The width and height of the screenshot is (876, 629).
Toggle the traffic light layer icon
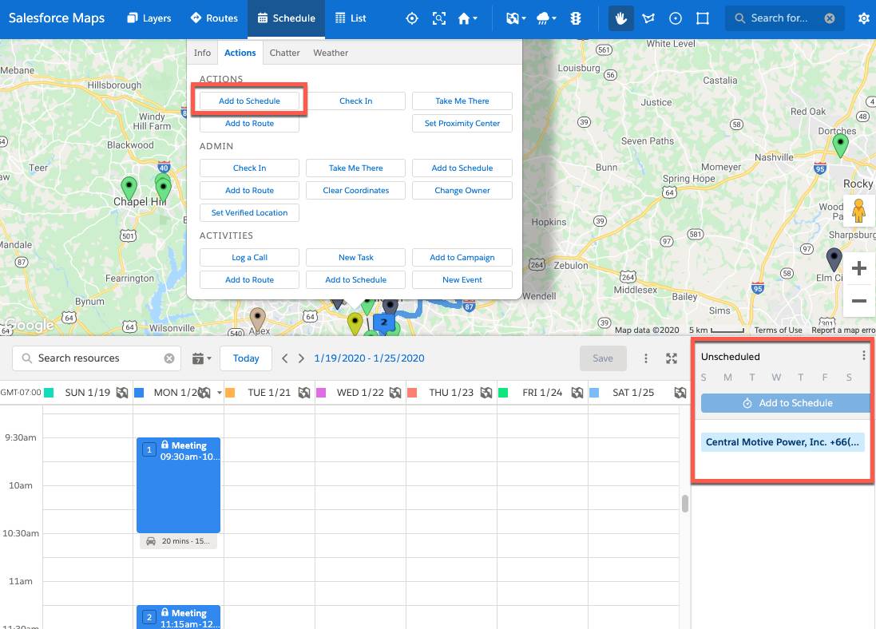click(x=576, y=18)
